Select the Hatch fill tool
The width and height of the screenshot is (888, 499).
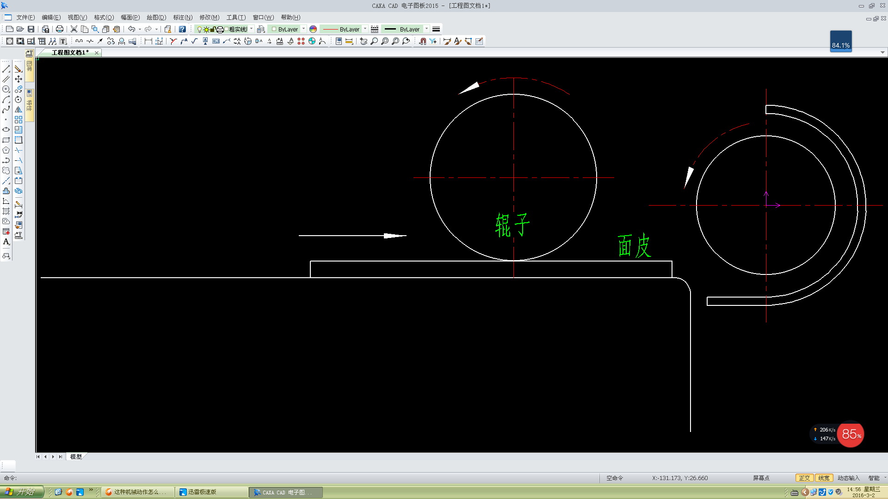coord(6,211)
